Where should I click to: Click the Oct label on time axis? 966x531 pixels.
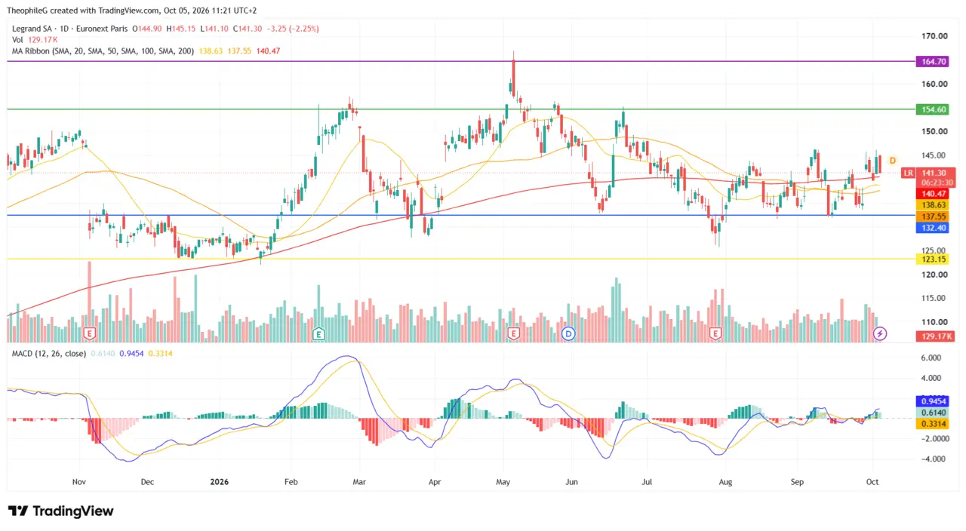click(872, 480)
